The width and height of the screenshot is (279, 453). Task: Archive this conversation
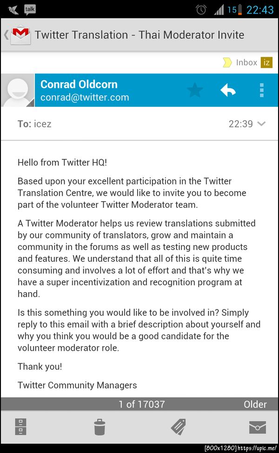tap(21, 426)
